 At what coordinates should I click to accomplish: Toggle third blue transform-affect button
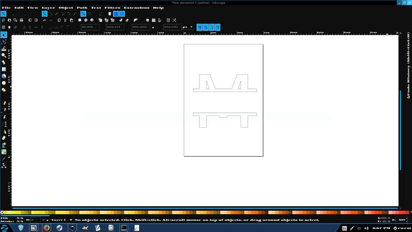pos(212,27)
